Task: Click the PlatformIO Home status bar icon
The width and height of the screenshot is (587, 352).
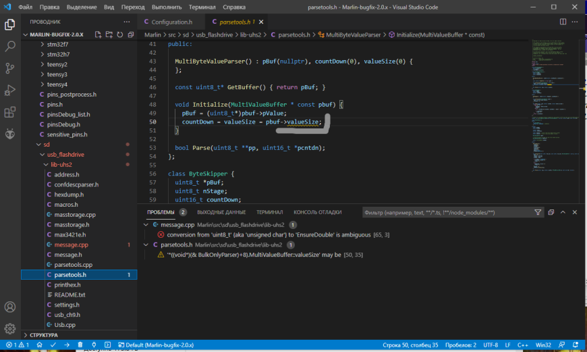Action: pos(39,345)
